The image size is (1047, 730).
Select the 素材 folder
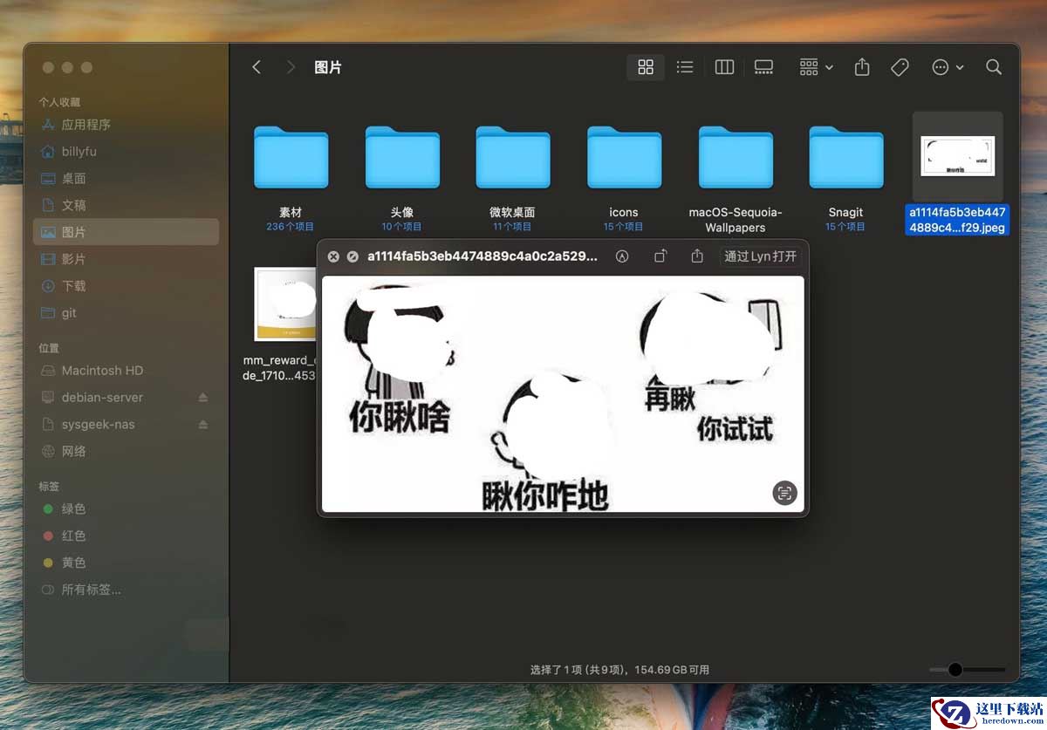(x=291, y=158)
